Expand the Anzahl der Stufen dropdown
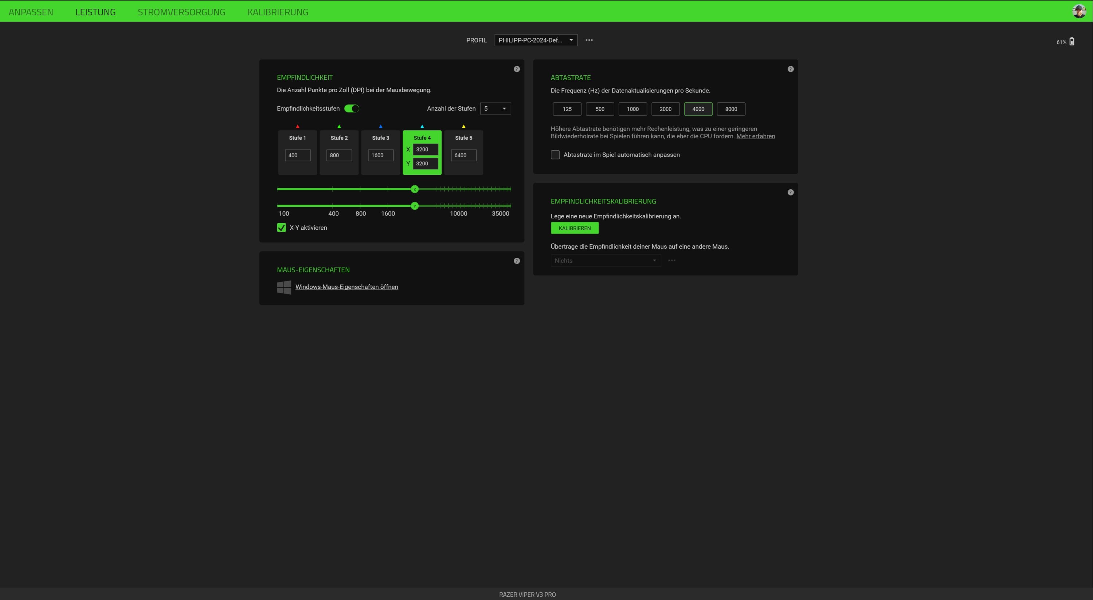Screen dimensions: 1093x600 pos(495,108)
